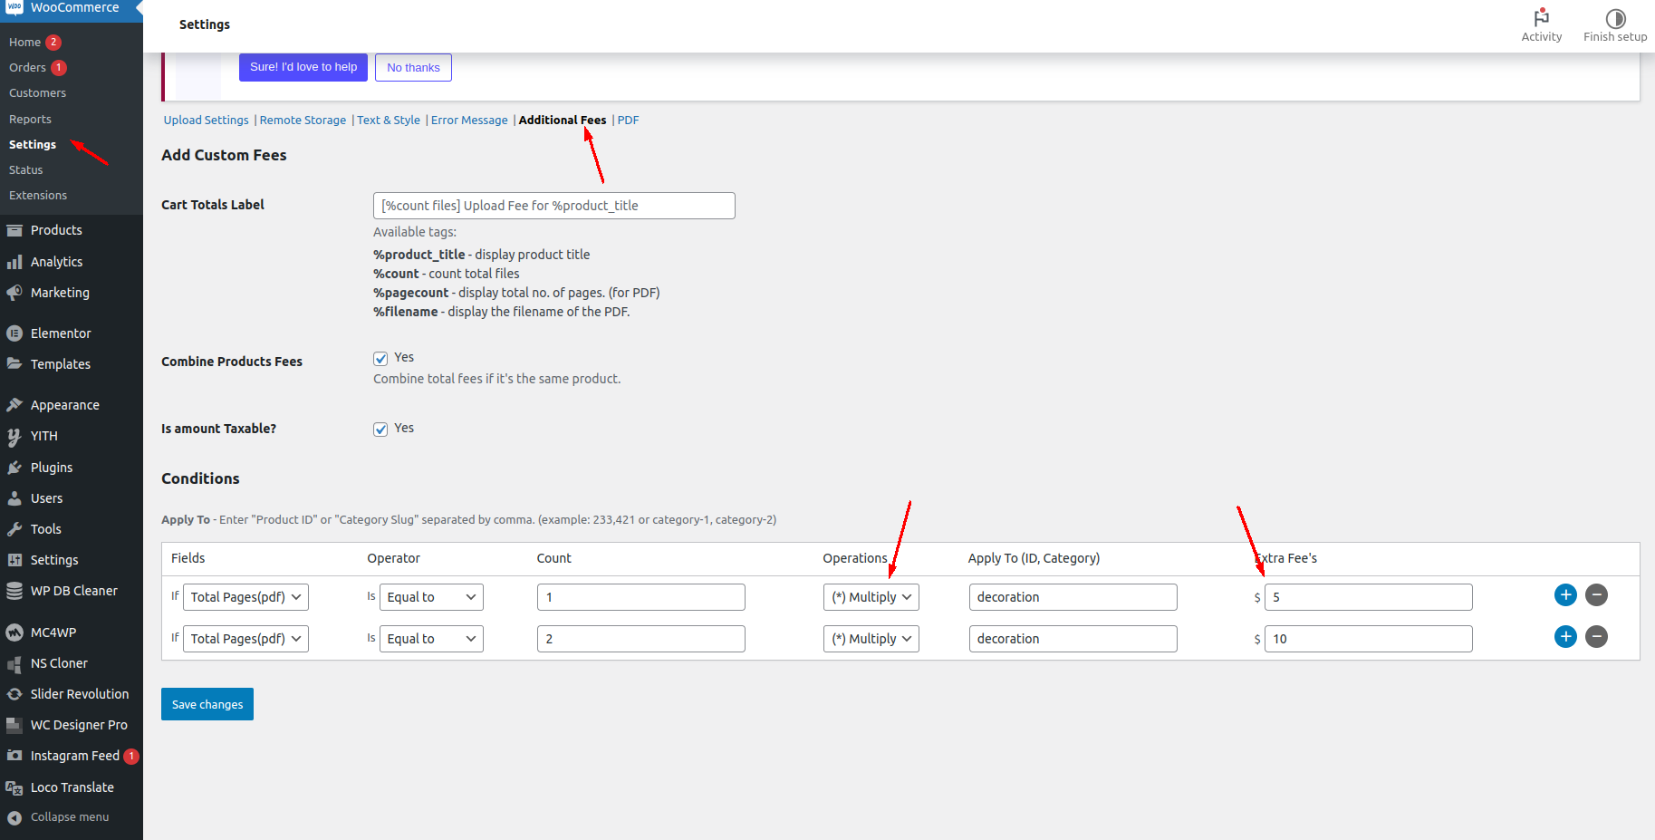Switch to Upload Settings tab
This screenshot has width=1655, height=840.
tap(206, 121)
